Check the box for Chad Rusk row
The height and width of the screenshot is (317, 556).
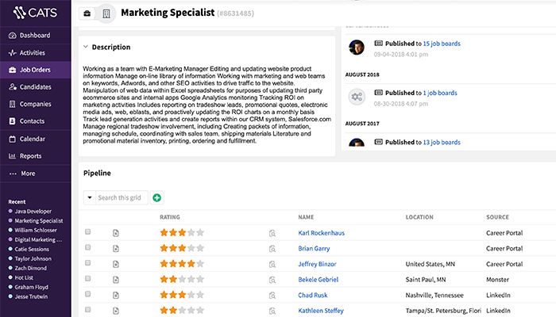[88, 295]
